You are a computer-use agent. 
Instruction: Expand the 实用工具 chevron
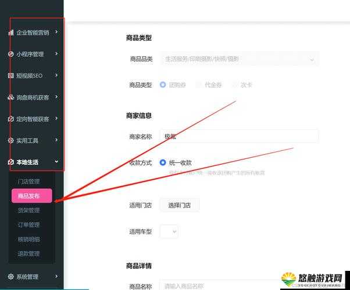(x=56, y=140)
